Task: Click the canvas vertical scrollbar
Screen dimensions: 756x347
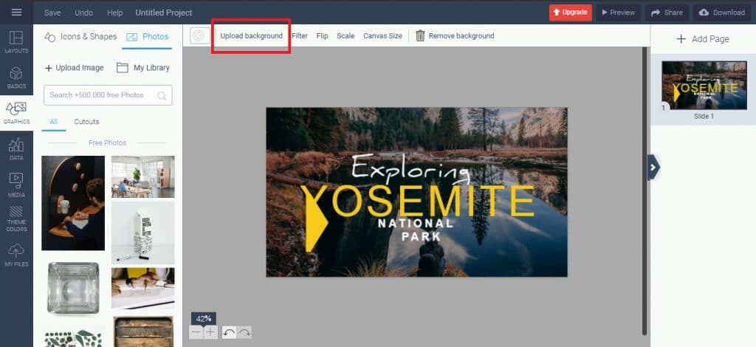Action: [x=644, y=190]
